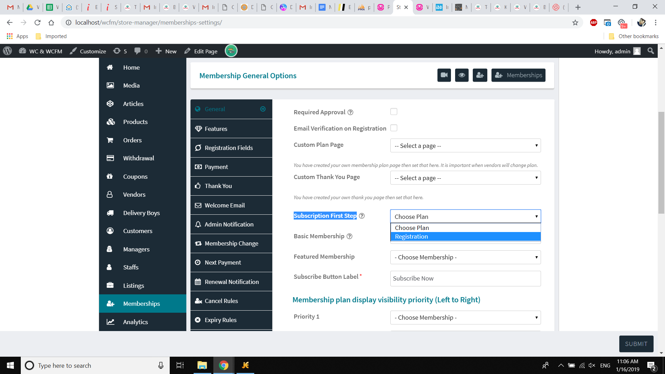Click the Basic Membership help icon
665x374 pixels.
(x=349, y=236)
